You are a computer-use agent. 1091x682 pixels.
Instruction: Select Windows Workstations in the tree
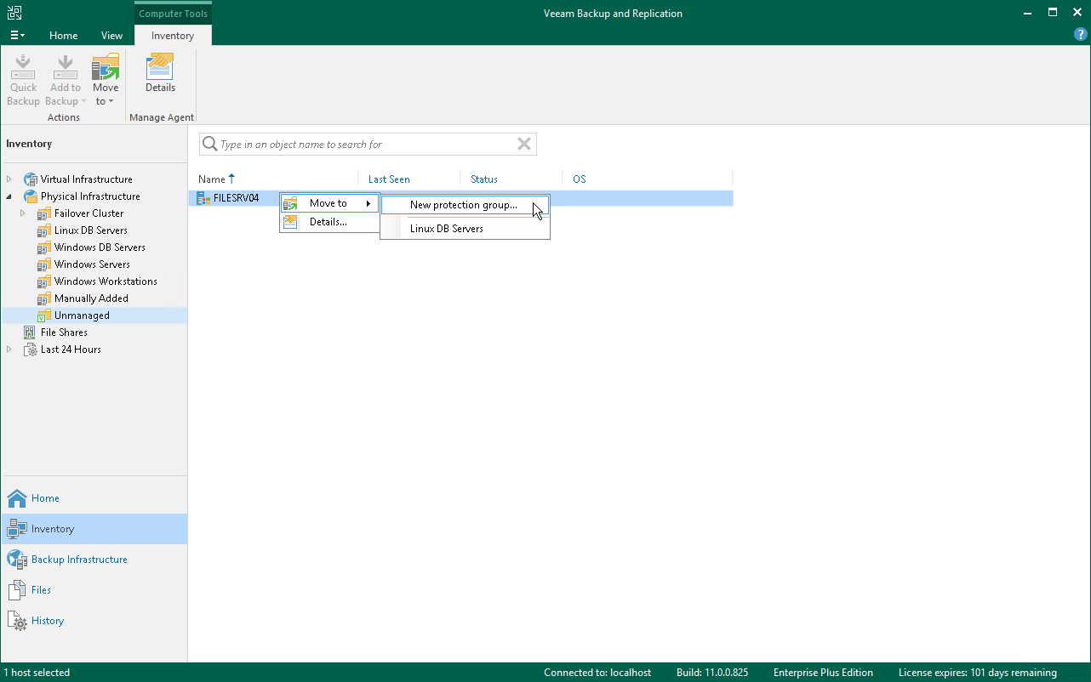point(106,281)
